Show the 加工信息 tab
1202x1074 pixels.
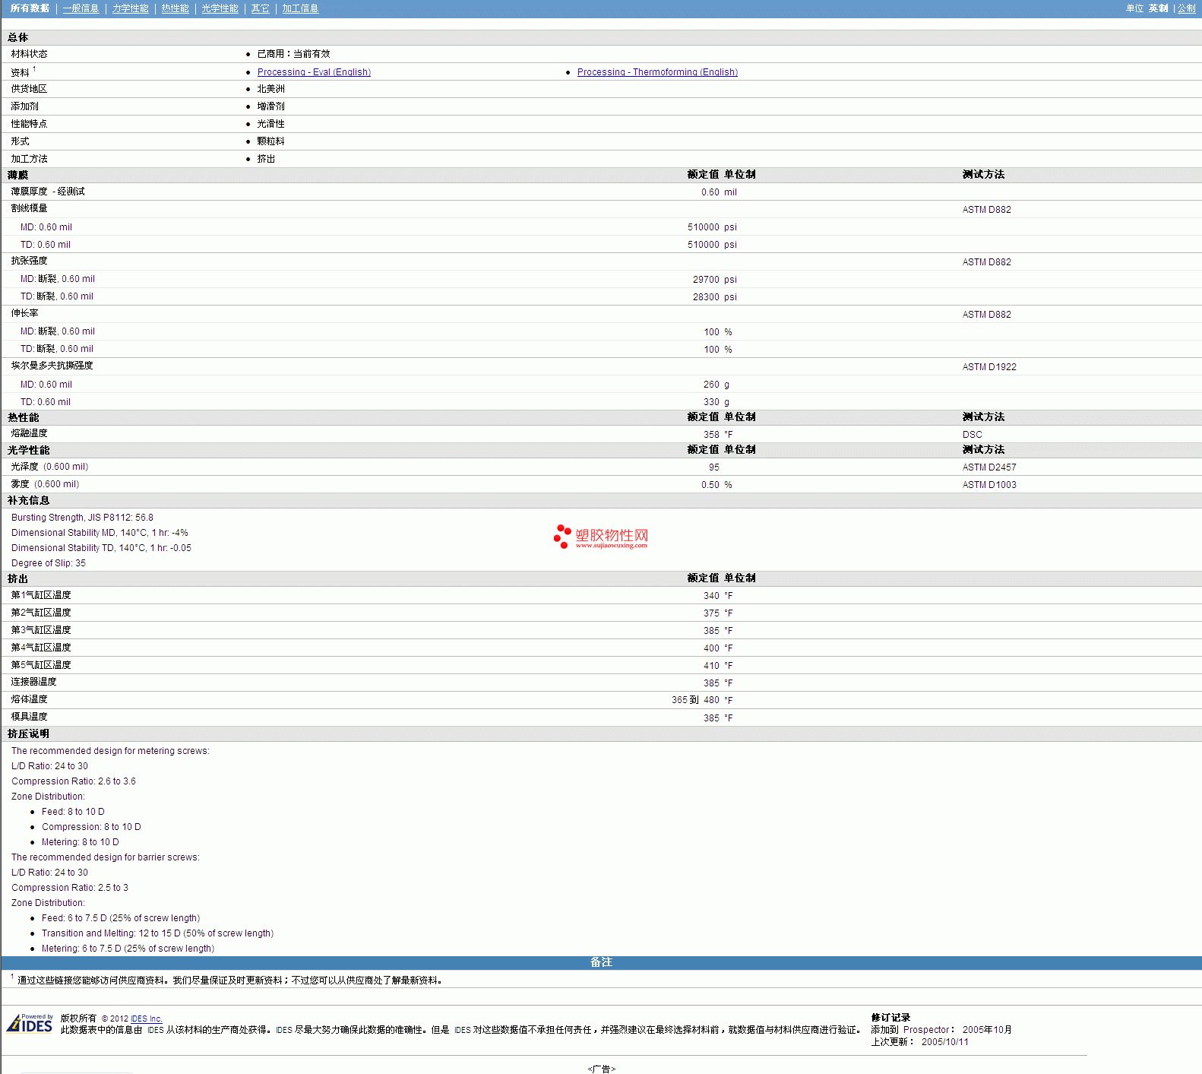300,8
